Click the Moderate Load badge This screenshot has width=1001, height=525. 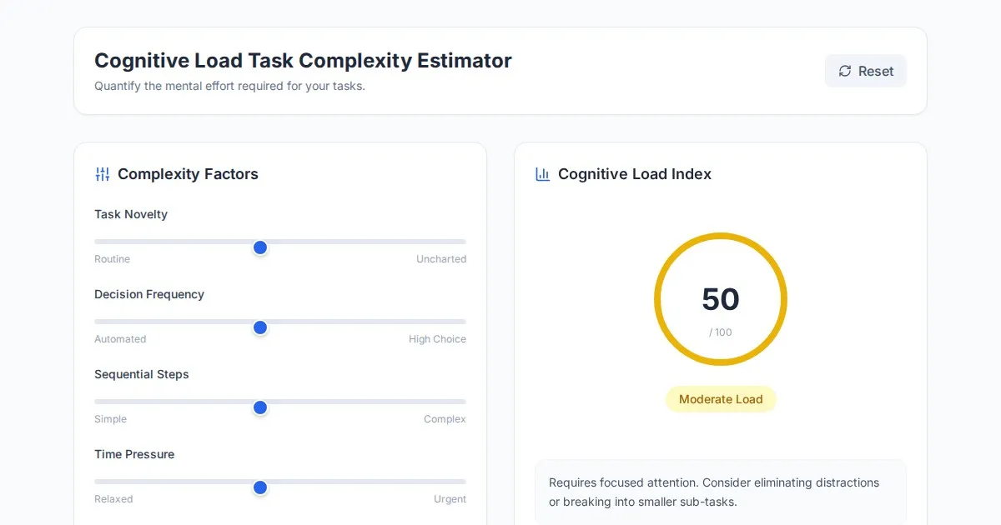pos(721,399)
